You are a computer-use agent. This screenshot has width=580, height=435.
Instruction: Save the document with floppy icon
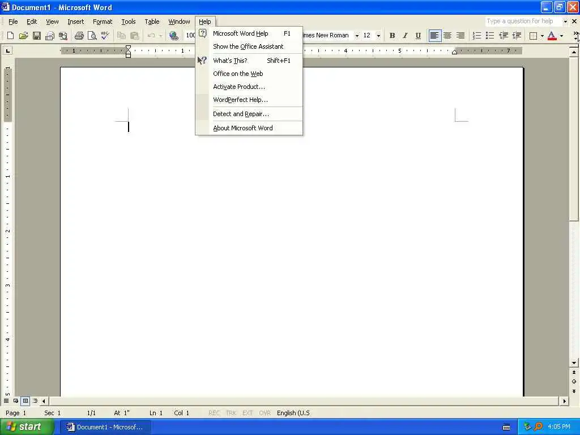click(37, 36)
